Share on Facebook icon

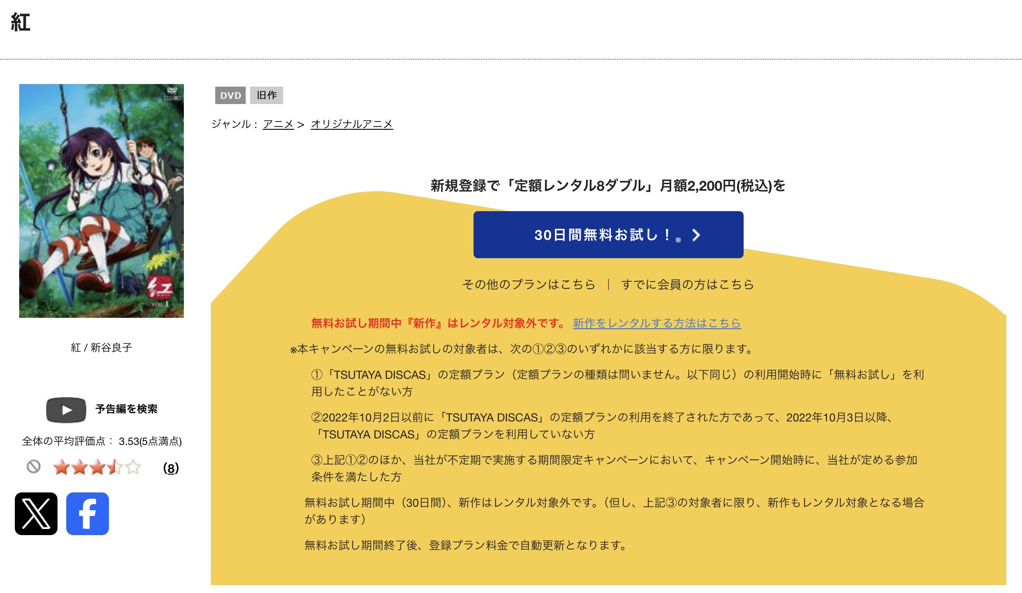(88, 514)
